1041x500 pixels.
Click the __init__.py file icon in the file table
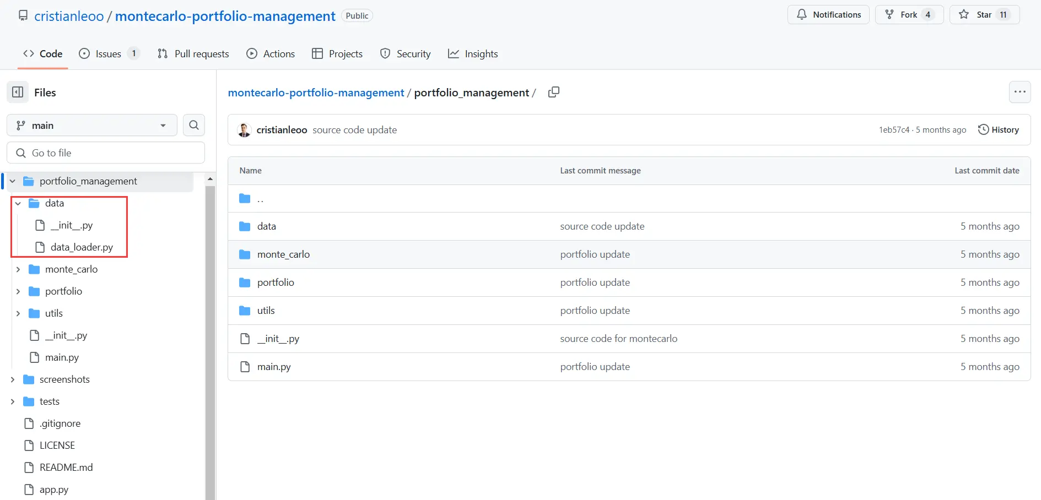245,339
